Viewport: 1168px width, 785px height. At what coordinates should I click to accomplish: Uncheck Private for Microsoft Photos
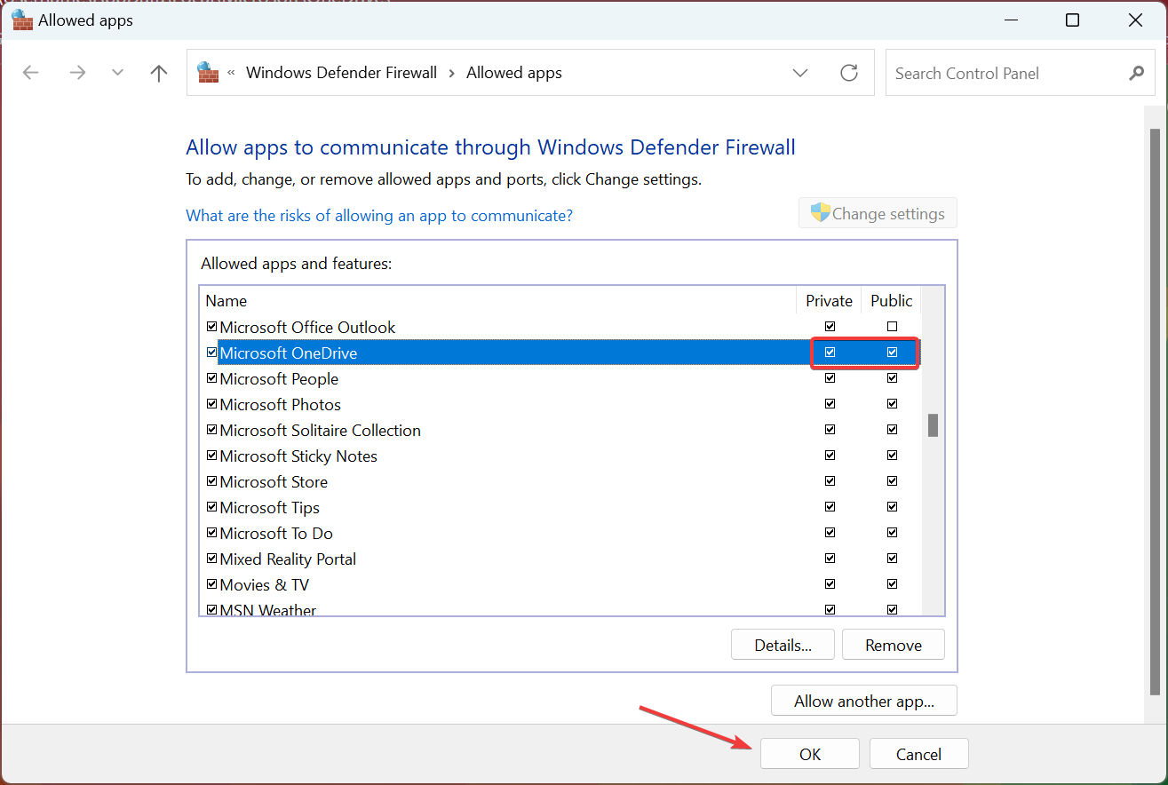tap(830, 404)
